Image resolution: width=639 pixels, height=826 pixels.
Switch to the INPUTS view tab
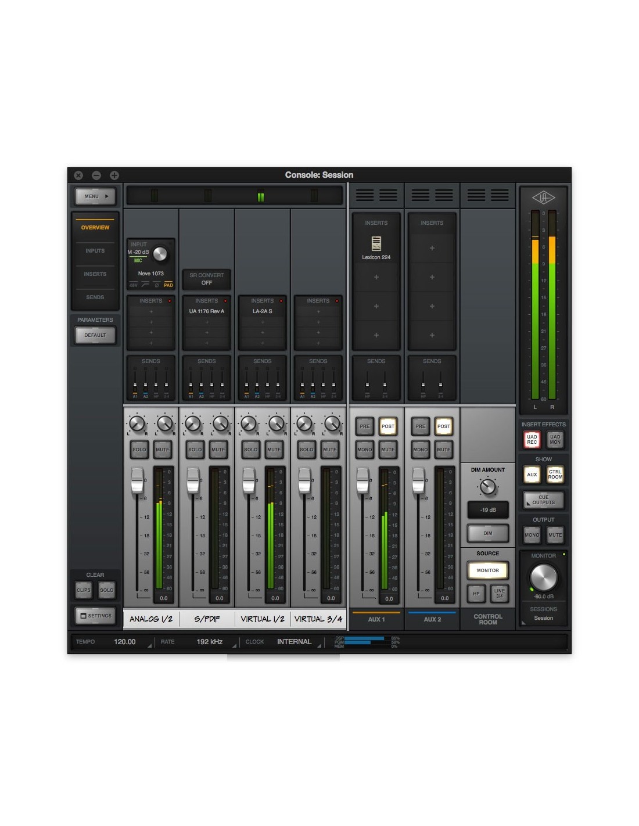click(x=95, y=251)
